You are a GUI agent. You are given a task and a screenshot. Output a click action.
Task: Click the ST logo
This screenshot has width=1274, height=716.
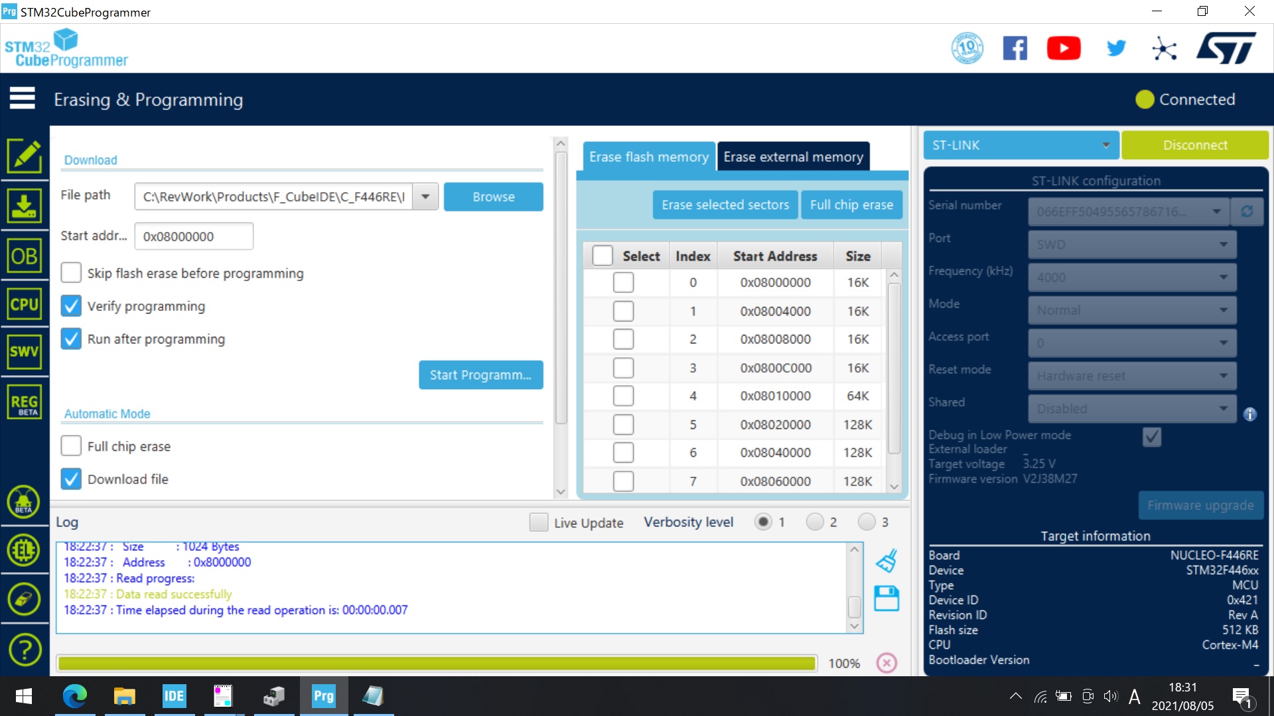click(x=1226, y=48)
